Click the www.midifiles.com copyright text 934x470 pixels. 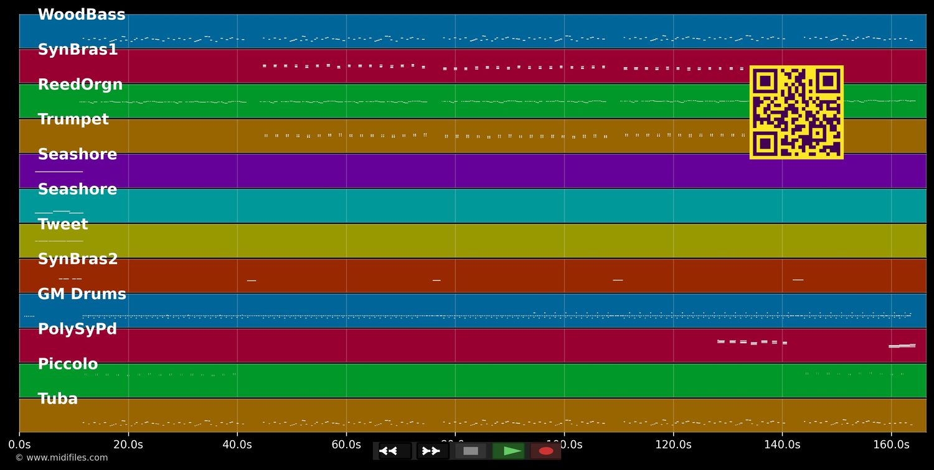click(x=62, y=458)
